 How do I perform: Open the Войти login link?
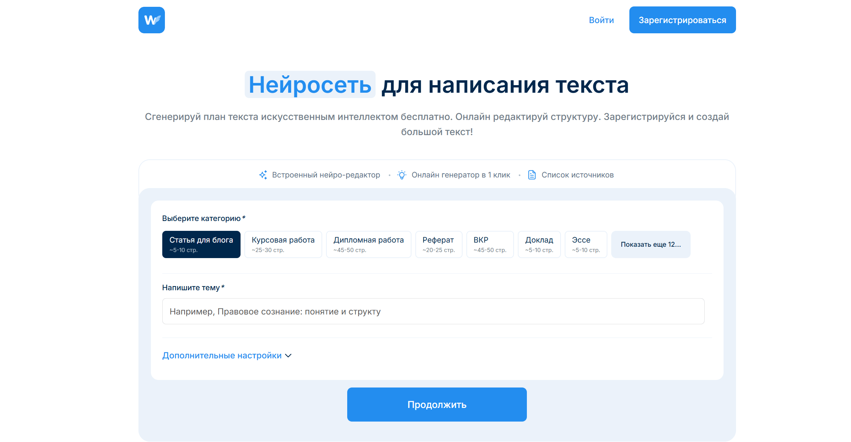point(601,20)
